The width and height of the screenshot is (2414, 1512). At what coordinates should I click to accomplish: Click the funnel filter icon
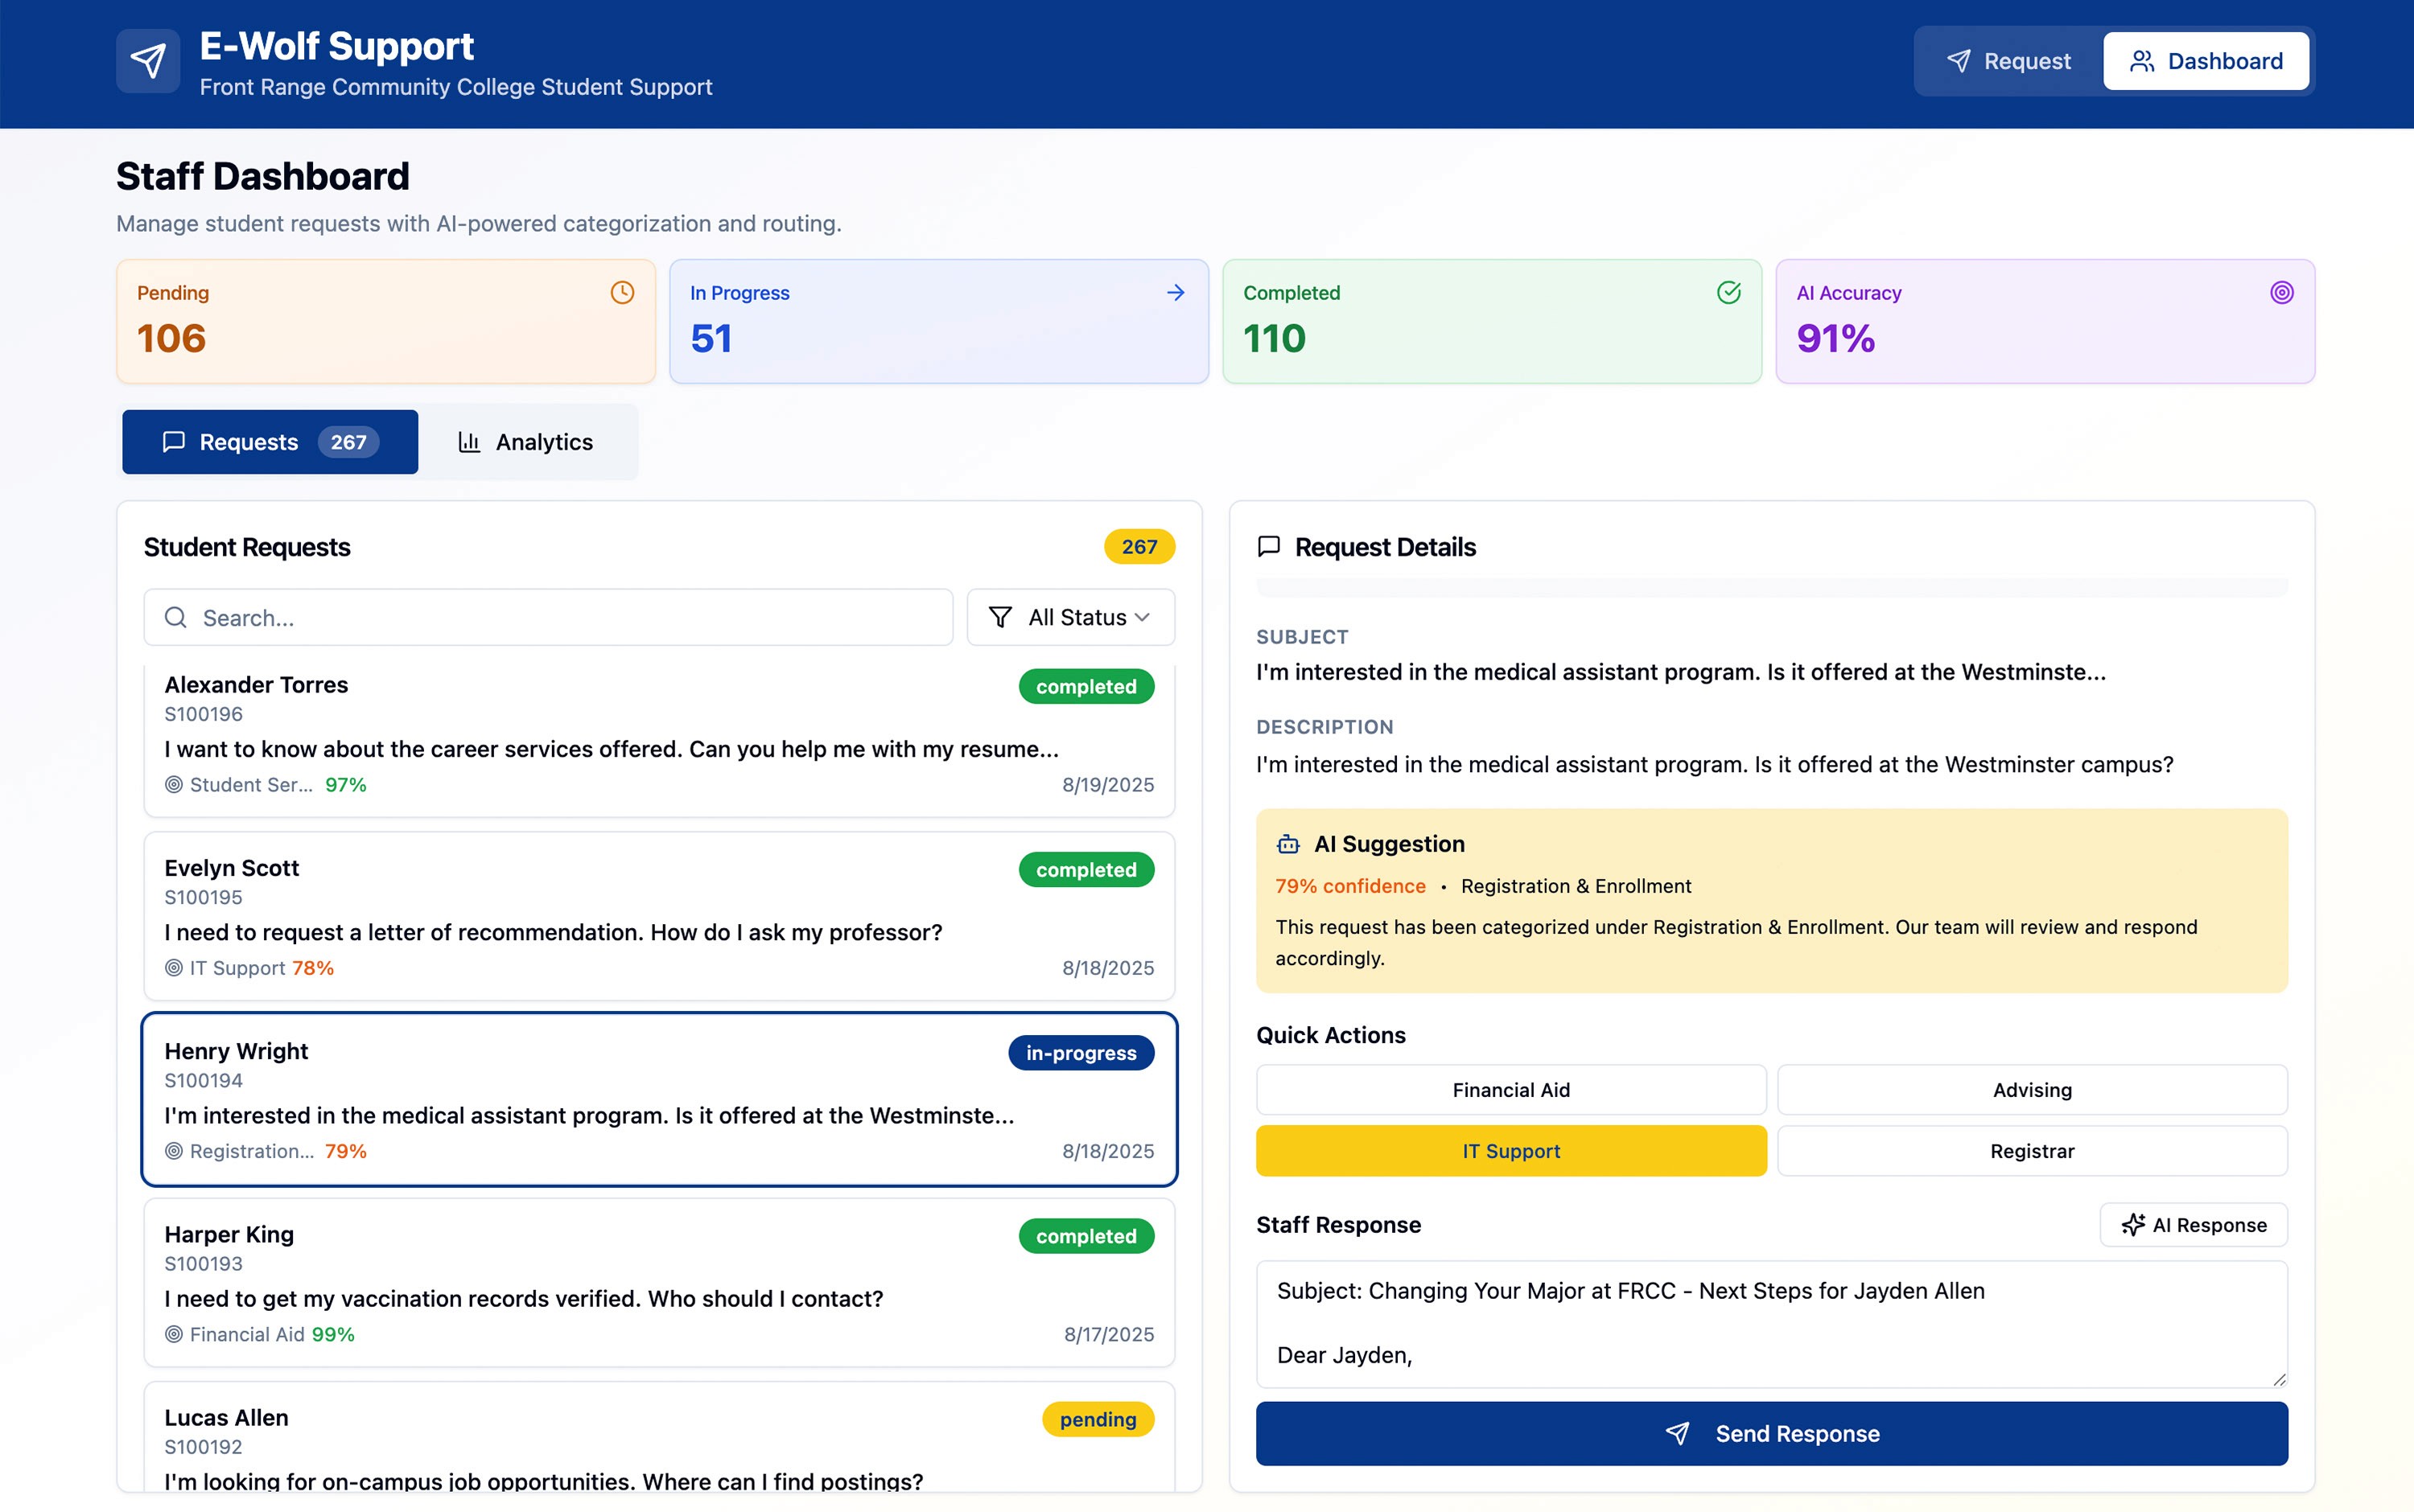[x=999, y=617]
